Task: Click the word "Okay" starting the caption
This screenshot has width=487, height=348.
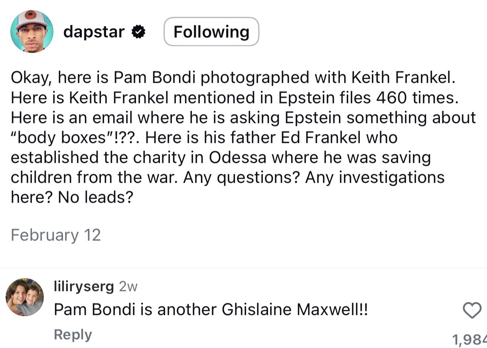Action: point(31,78)
